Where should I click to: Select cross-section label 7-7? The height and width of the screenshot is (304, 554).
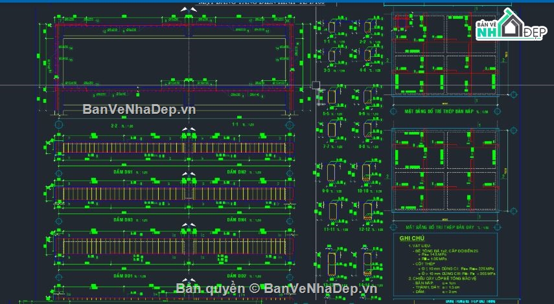click(x=326, y=146)
